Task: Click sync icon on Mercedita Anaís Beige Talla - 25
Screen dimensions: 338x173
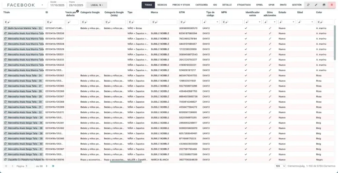Action: coord(5,123)
